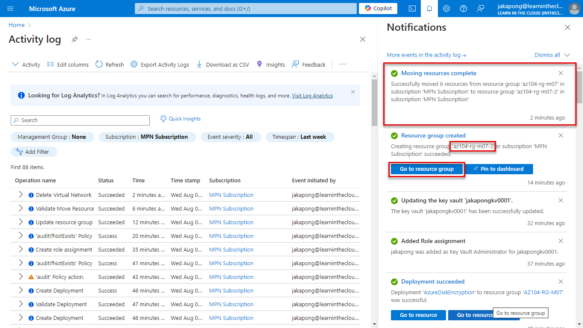The image size is (583, 328).
Task: Dismiss the Added Role assignment notification
Action: [x=561, y=241]
